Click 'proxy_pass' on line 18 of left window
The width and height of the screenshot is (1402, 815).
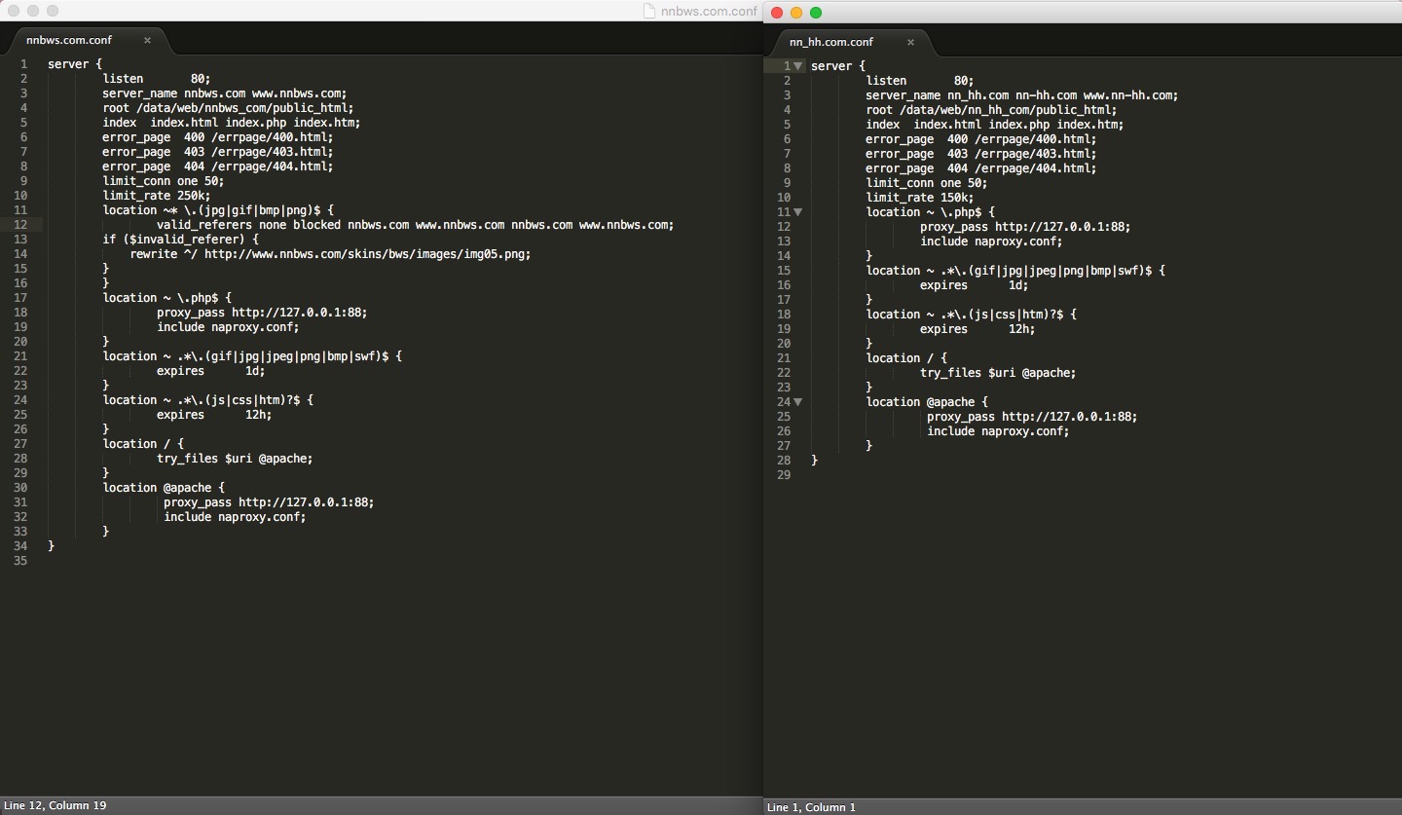(191, 313)
